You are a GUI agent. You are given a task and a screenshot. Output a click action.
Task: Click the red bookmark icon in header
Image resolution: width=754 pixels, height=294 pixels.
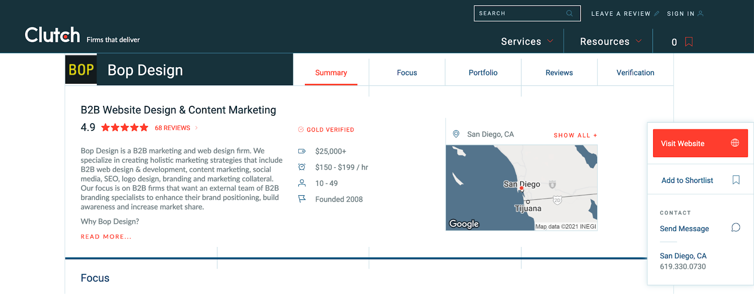688,42
